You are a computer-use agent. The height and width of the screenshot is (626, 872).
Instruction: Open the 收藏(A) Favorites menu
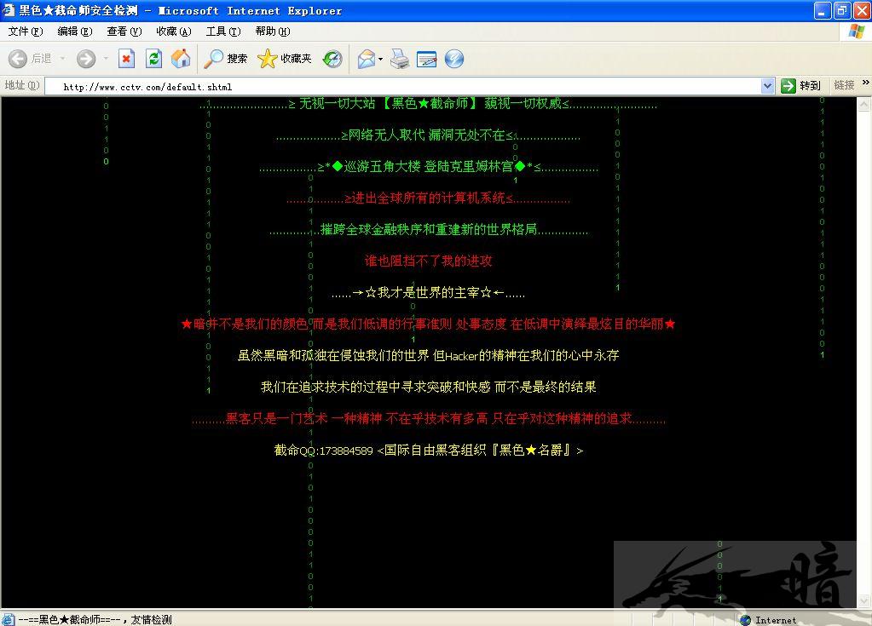(174, 32)
